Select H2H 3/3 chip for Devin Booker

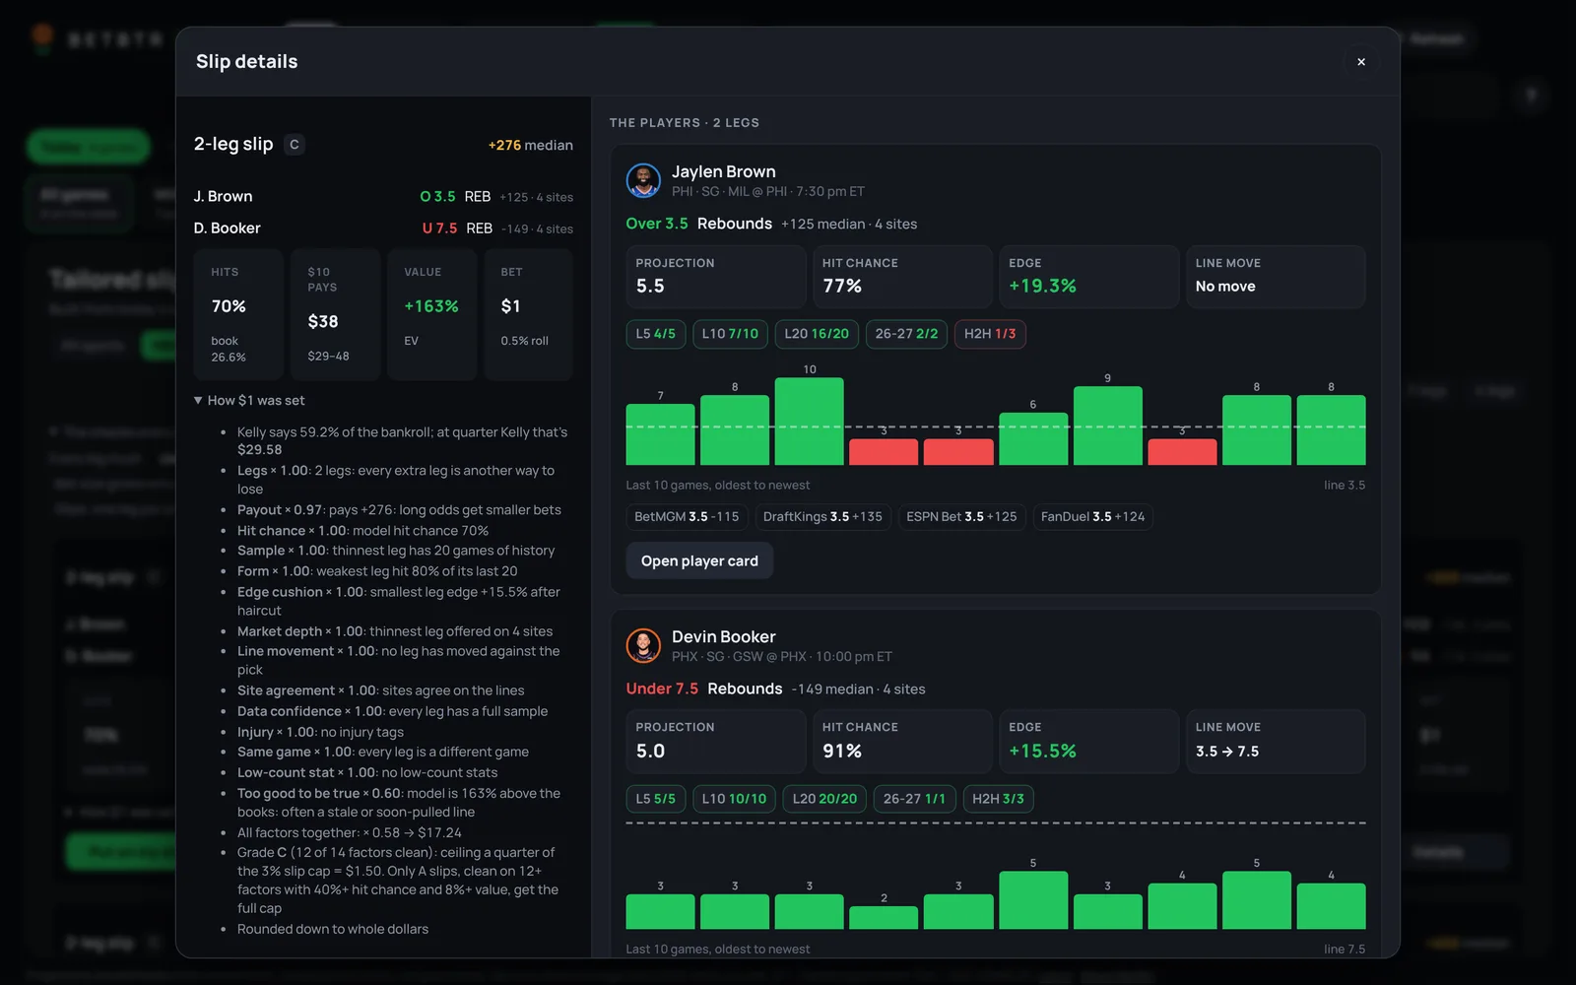tap(998, 799)
